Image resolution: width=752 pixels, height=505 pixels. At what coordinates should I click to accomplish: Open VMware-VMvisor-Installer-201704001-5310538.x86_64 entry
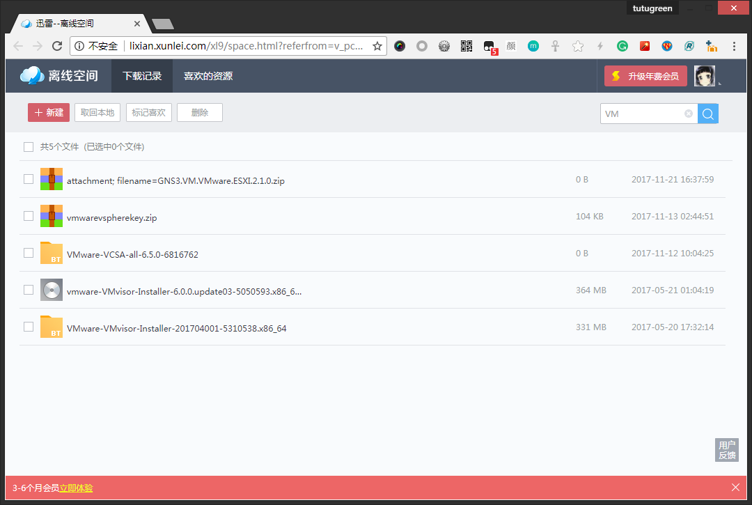pos(176,329)
